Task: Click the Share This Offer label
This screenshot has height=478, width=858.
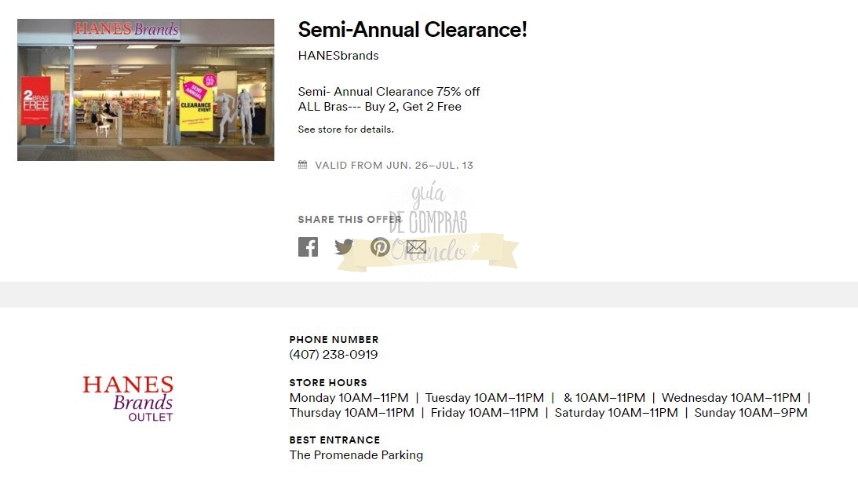Action: [x=349, y=220]
